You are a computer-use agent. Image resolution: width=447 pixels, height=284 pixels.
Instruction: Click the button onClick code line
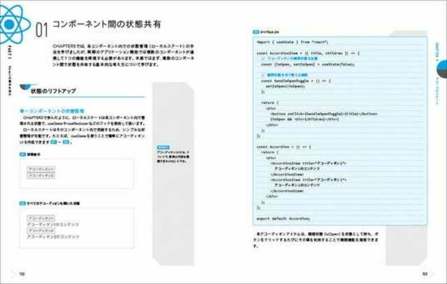pos(324,114)
